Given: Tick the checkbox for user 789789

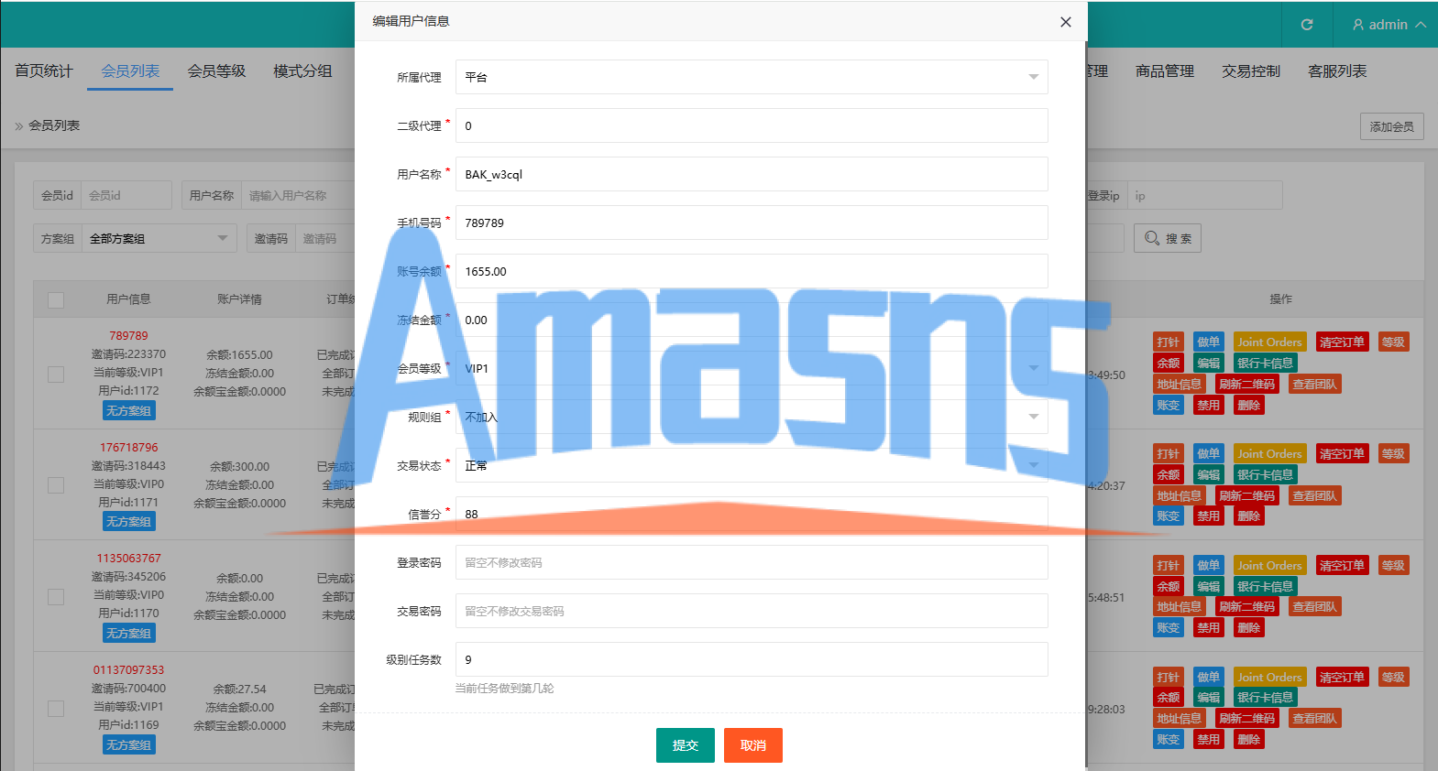Looking at the screenshot, I should [56, 374].
